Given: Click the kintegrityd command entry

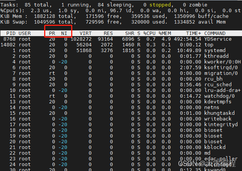Looking at the screenshot, I should pyautogui.click(x=221, y=125).
